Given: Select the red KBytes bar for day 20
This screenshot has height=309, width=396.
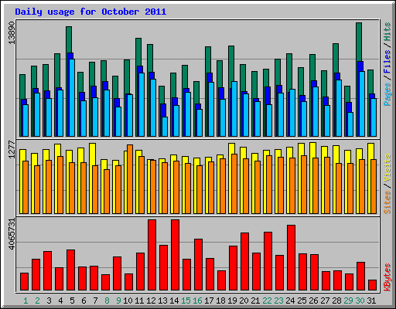Looking at the screenshot, I should click(x=244, y=262).
